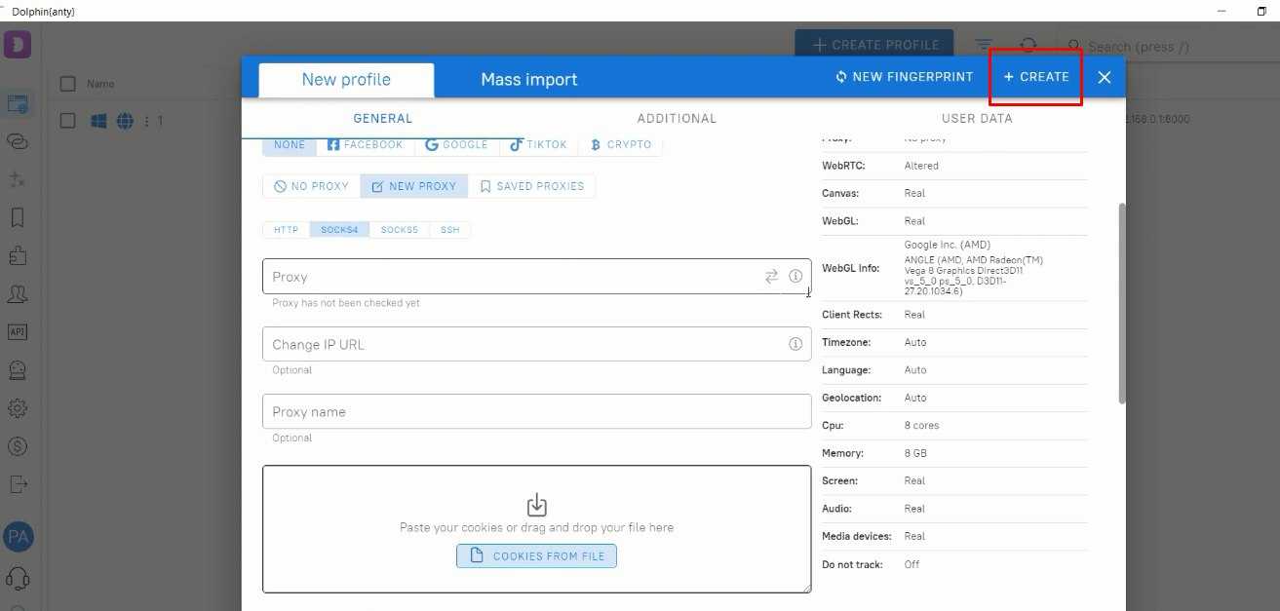Click the support headset icon

coord(18,578)
